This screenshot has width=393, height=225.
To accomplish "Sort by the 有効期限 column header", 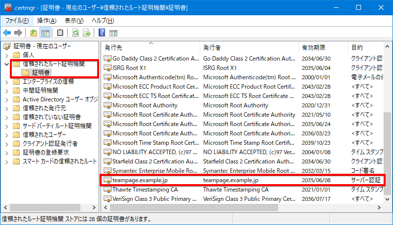I will click(323, 48).
